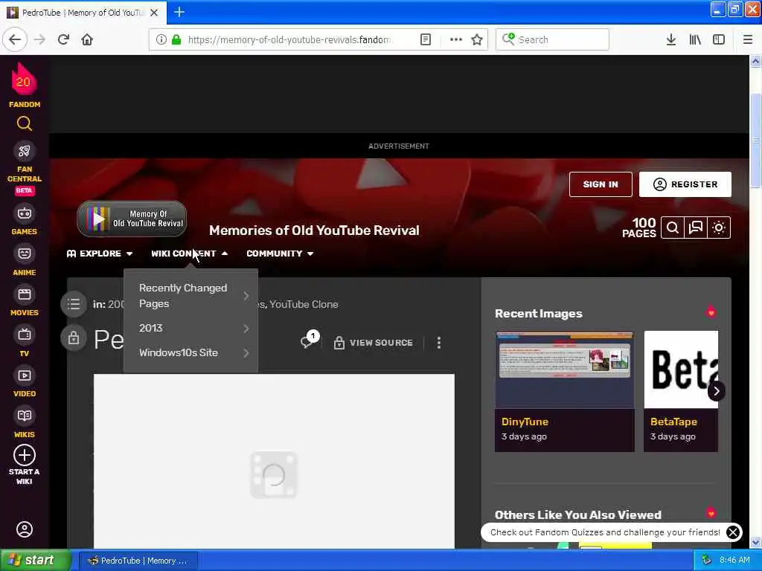Open a new browser tab plus button

(179, 12)
